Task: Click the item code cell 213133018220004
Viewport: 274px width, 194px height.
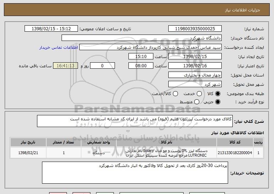Action: (235, 153)
